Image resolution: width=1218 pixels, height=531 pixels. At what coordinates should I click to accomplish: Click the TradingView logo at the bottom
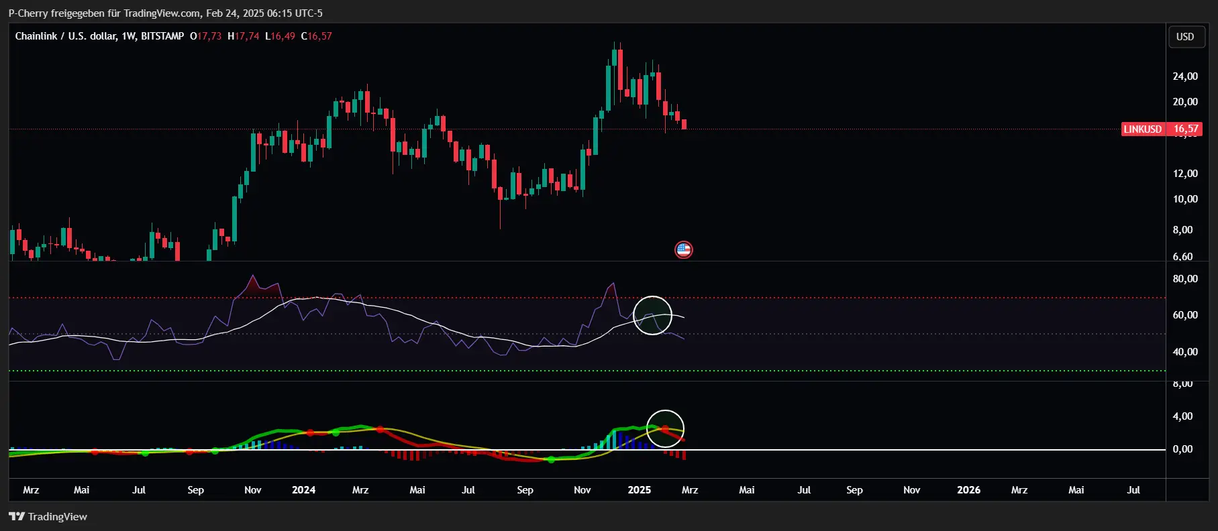pos(48,516)
